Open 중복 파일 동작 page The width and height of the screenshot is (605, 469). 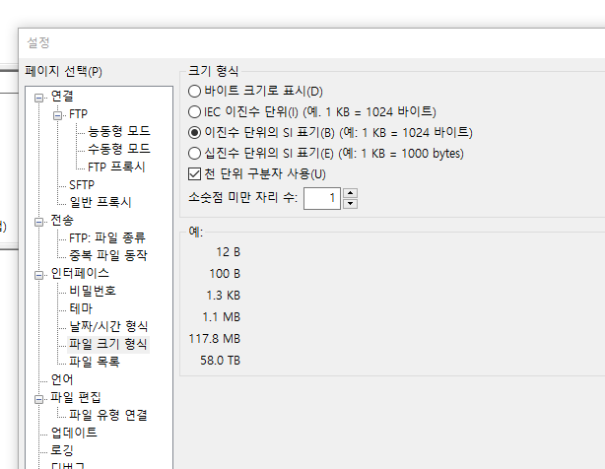click(x=108, y=255)
